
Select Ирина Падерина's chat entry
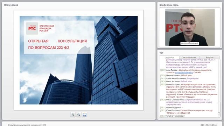click(171, 107)
